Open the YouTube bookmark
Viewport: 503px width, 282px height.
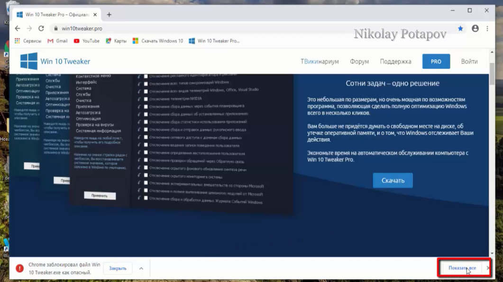(87, 41)
